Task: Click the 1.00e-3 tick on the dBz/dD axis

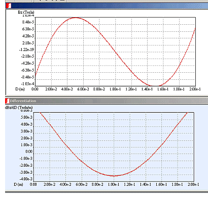Action: [26, 145]
